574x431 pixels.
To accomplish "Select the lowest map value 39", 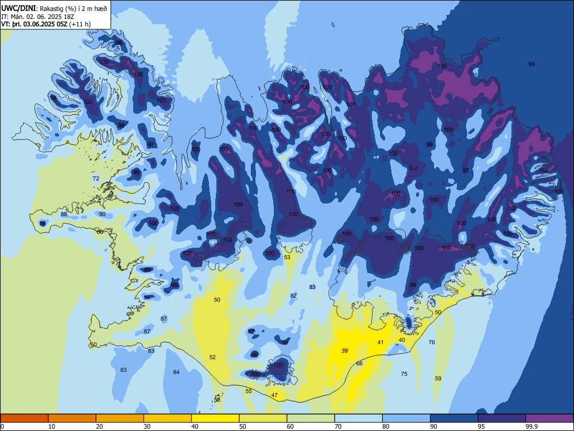I will (344, 351).
